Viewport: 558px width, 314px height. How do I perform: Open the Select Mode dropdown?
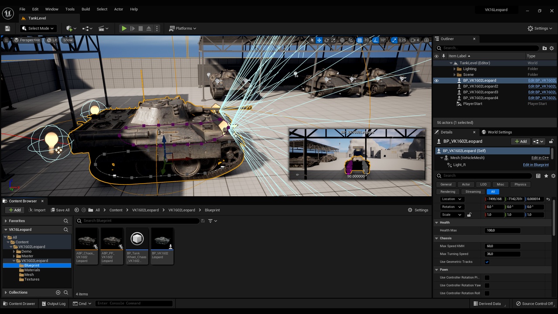click(x=38, y=28)
